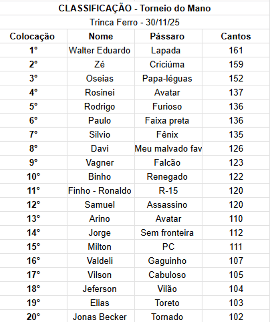Click the Trinca Ferro - 30/11/25 subtitle cell
The image size is (270, 322).
point(135,22)
